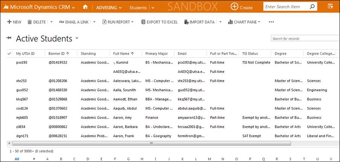Open the Students navigation menu
This screenshot has width=340, height=162.
coord(141,8)
